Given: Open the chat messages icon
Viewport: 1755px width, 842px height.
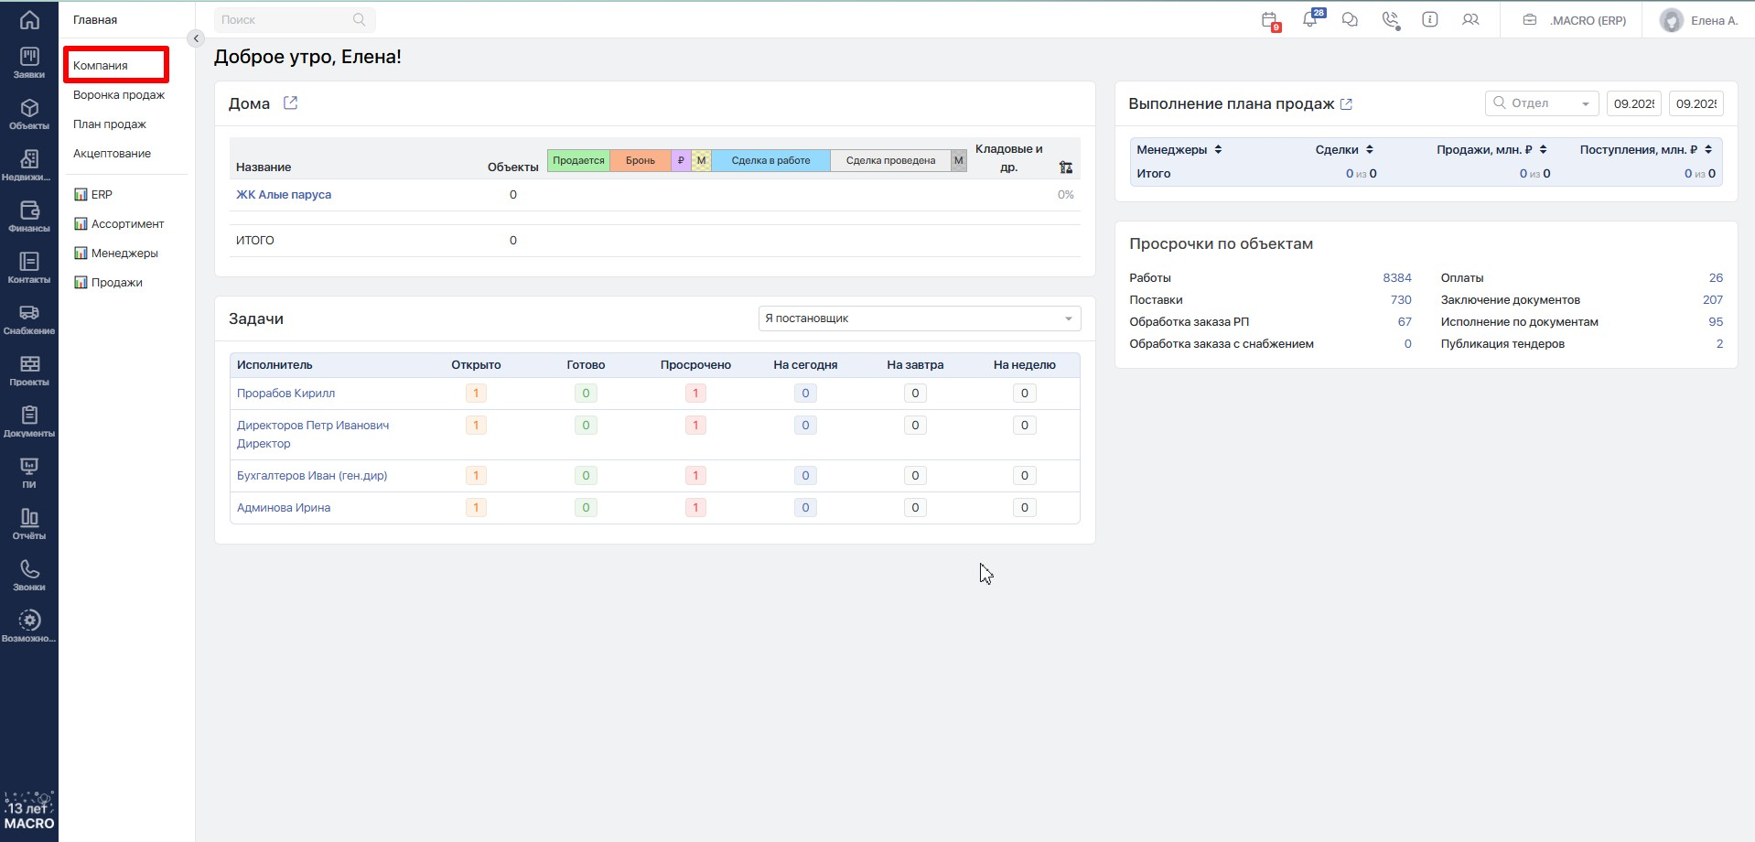Looking at the screenshot, I should [1350, 20].
